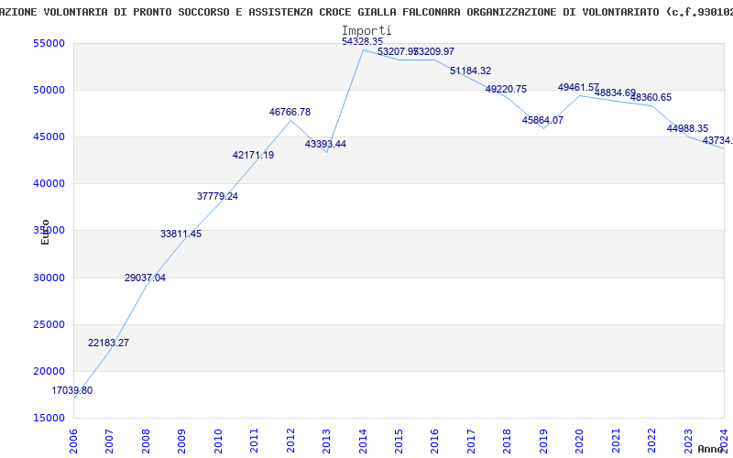Select data label 49220.75

507,89
